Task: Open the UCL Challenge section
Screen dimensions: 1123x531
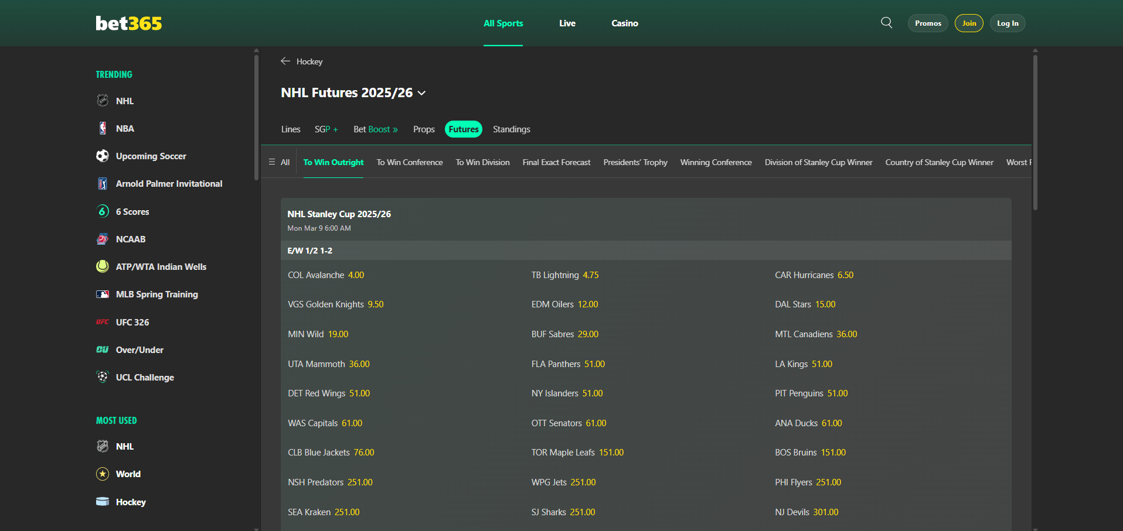Action: [x=144, y=377]
